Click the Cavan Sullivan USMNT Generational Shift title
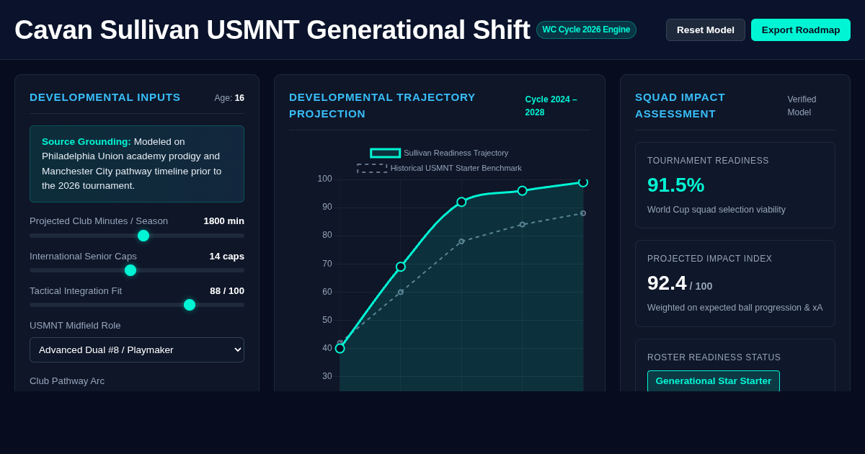The width and height of the screenshot is (865, 454). tap(272, 30)
